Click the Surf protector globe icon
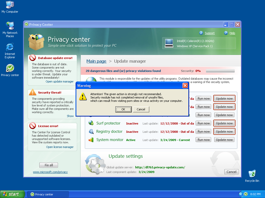This screenshot has height=198, width=265. point(91,123)
